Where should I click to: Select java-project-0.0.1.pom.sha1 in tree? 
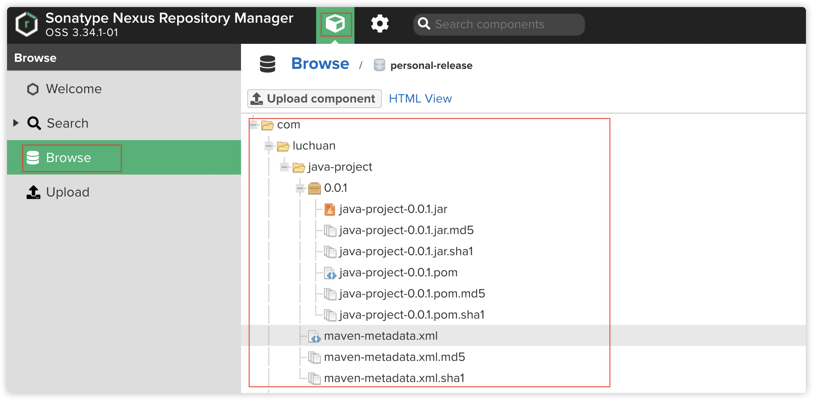click(x=412, y=315)
